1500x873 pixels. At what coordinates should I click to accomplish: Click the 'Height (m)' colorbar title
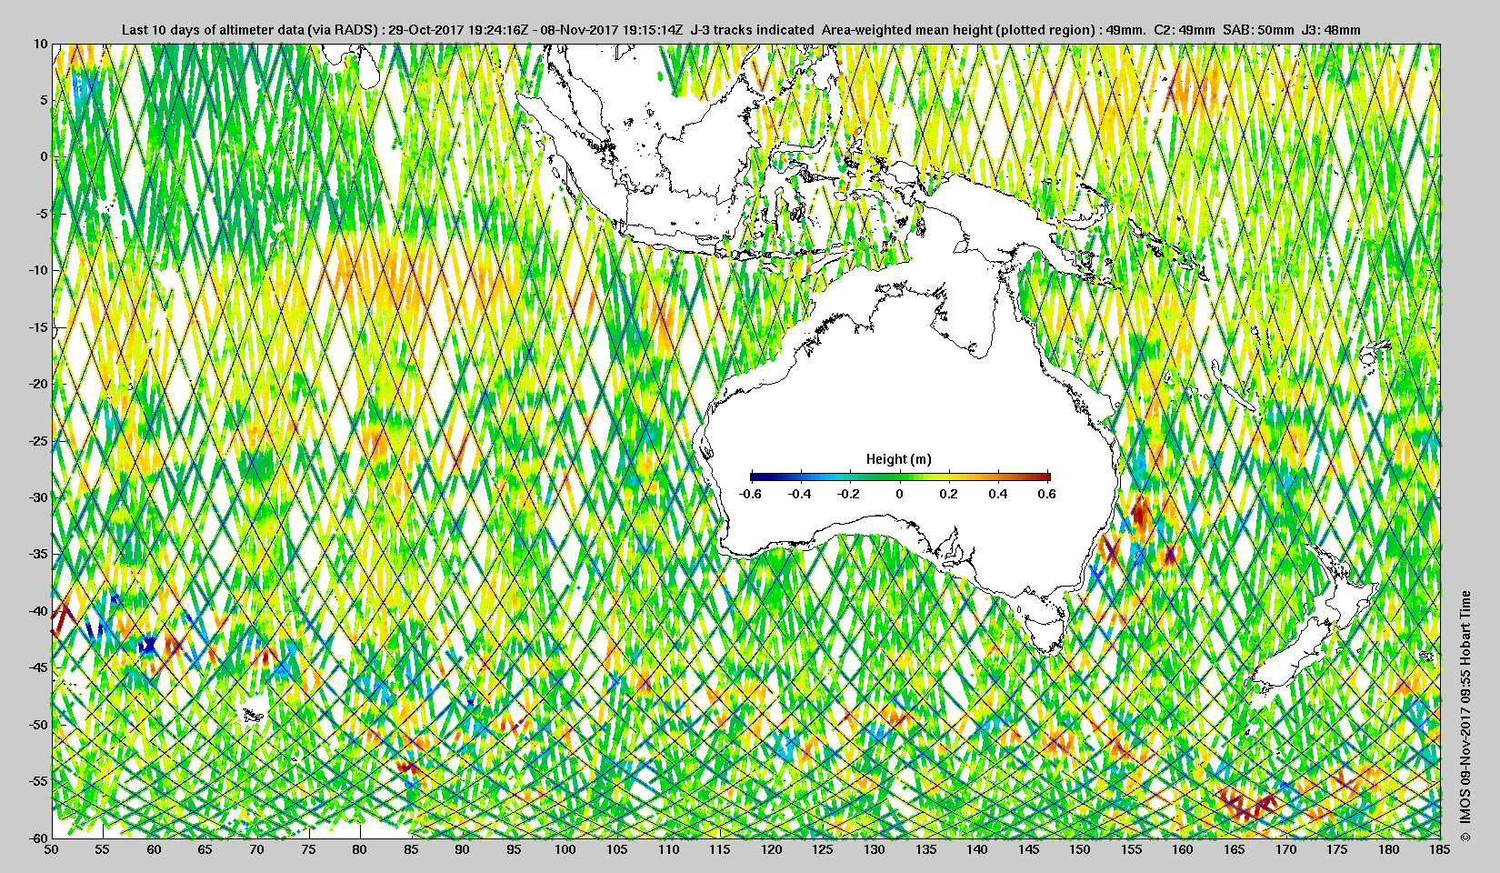point(898,459)
